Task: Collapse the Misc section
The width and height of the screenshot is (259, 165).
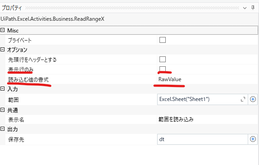Action: click(3, 30)
